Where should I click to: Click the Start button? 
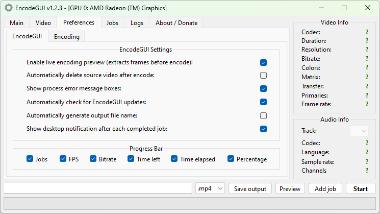[361, 189]
